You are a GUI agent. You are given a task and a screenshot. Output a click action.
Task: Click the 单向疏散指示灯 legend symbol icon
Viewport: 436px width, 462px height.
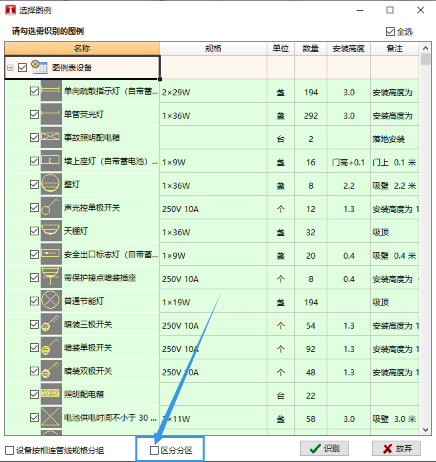point(51,91)
